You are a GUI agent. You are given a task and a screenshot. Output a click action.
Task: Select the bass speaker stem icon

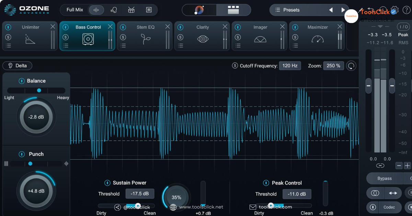point(149,10)
